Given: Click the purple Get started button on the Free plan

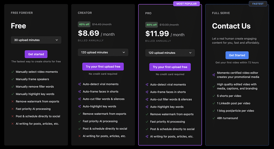Looking at the screenshot, I should pyautogui.click(x=36, y=54).
